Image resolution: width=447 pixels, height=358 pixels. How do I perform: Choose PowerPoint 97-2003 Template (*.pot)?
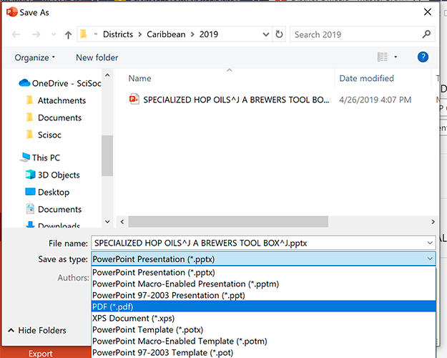264,352
